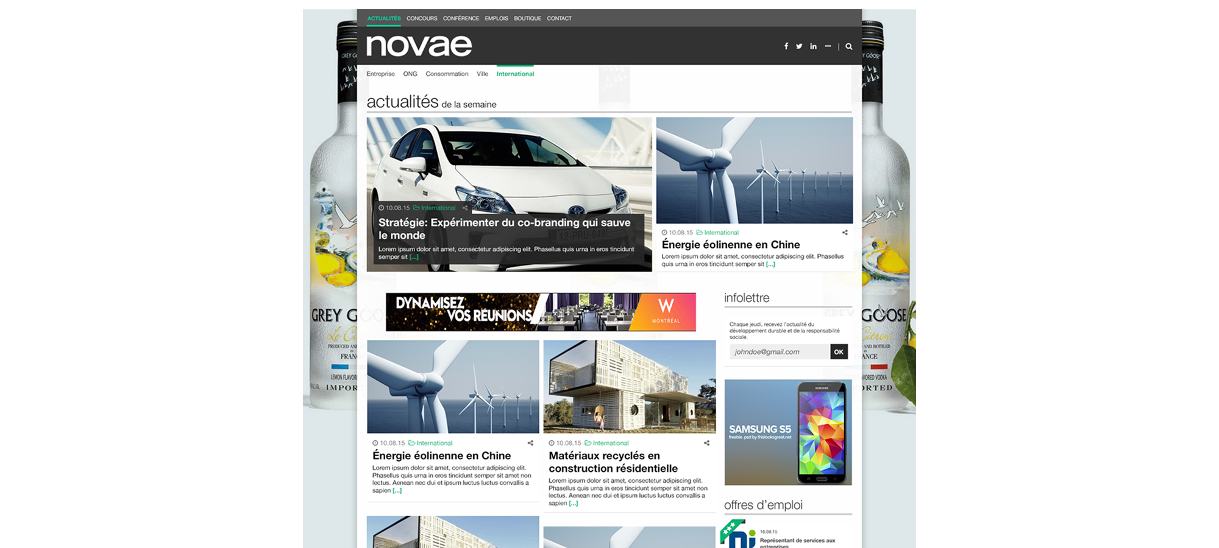
Task: Share the Matériaux recyclés article
Action: pyautogui.click(x=706, y=443)
